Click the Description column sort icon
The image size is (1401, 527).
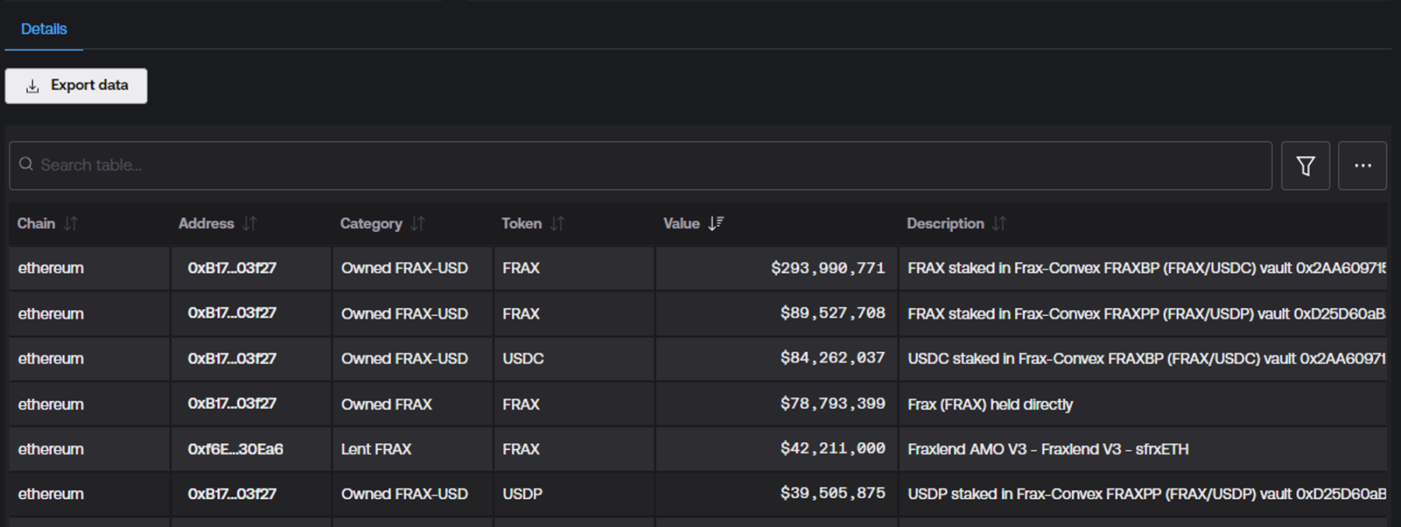(999, 224)
